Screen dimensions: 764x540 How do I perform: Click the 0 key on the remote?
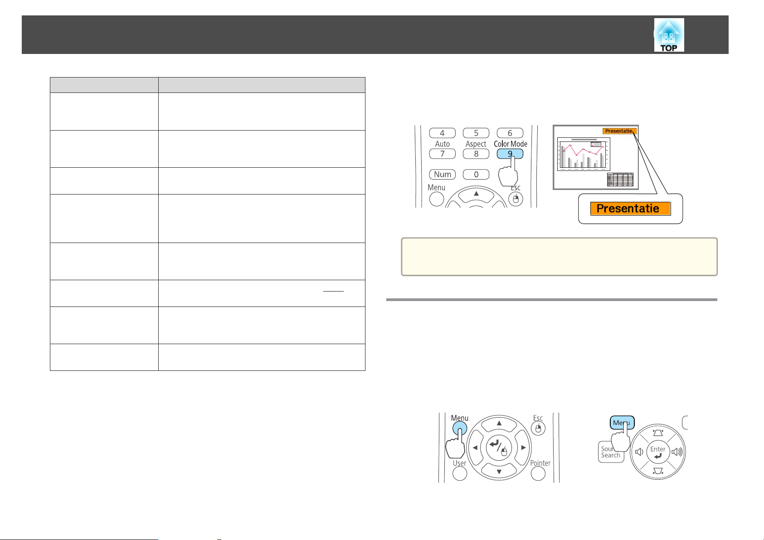click(x=476, y=175)
